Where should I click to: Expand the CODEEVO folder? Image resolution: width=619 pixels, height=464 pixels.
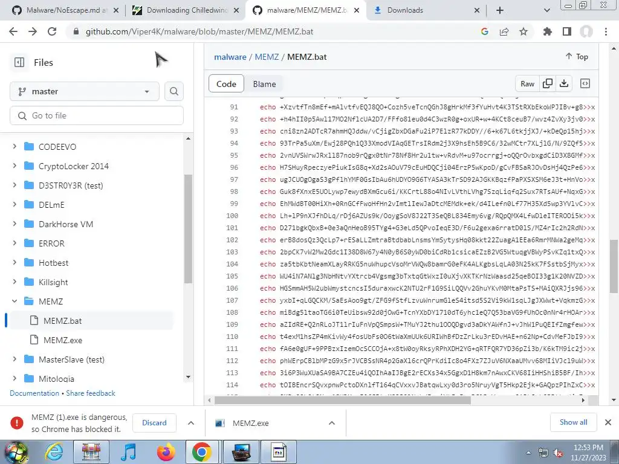coord(15,146)
